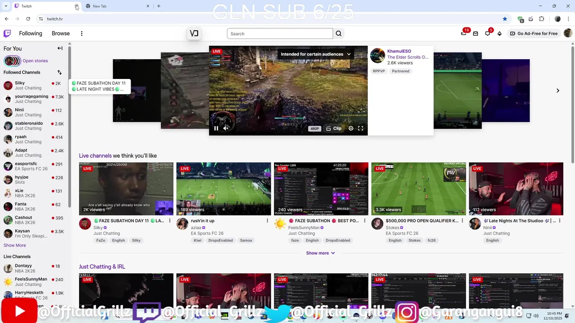Image resolution: width=575 pixels, height=323 pixels.
Task: Open Just Chatting & IRL category link
Action: tap(102, 266)
